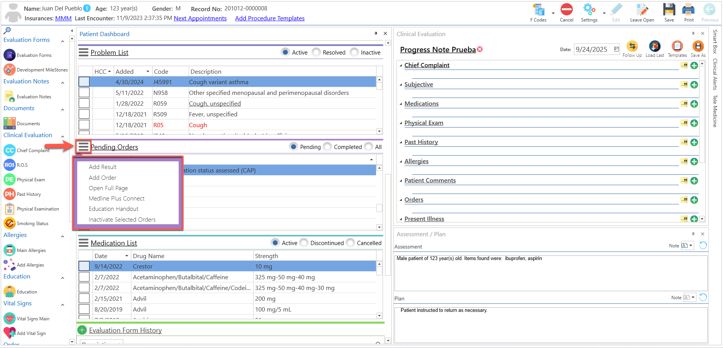
Task: Collapse the Allergies sidebar group
Action: click(63, 236)
